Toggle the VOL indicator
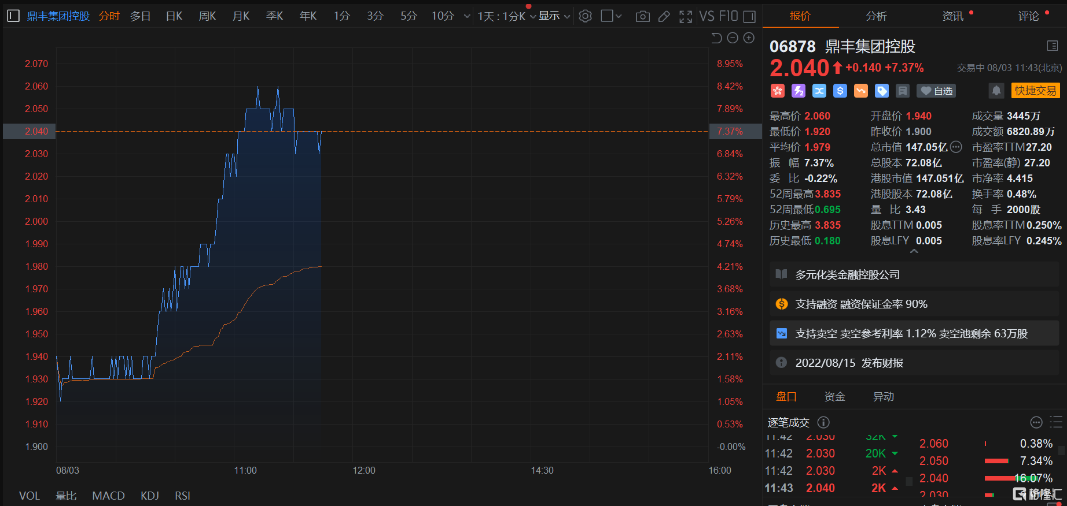1067x506 pixels. [30, 496]
